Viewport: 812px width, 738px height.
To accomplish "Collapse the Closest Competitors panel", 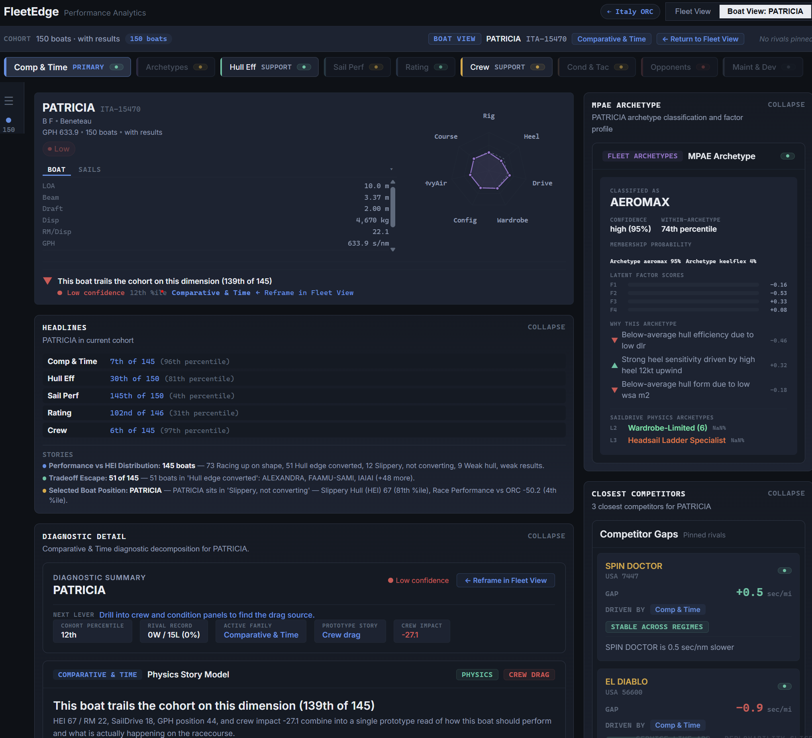I will [786, 493].
